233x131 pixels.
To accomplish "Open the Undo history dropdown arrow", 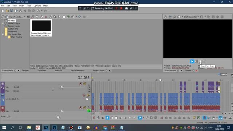I will point(42,11).
